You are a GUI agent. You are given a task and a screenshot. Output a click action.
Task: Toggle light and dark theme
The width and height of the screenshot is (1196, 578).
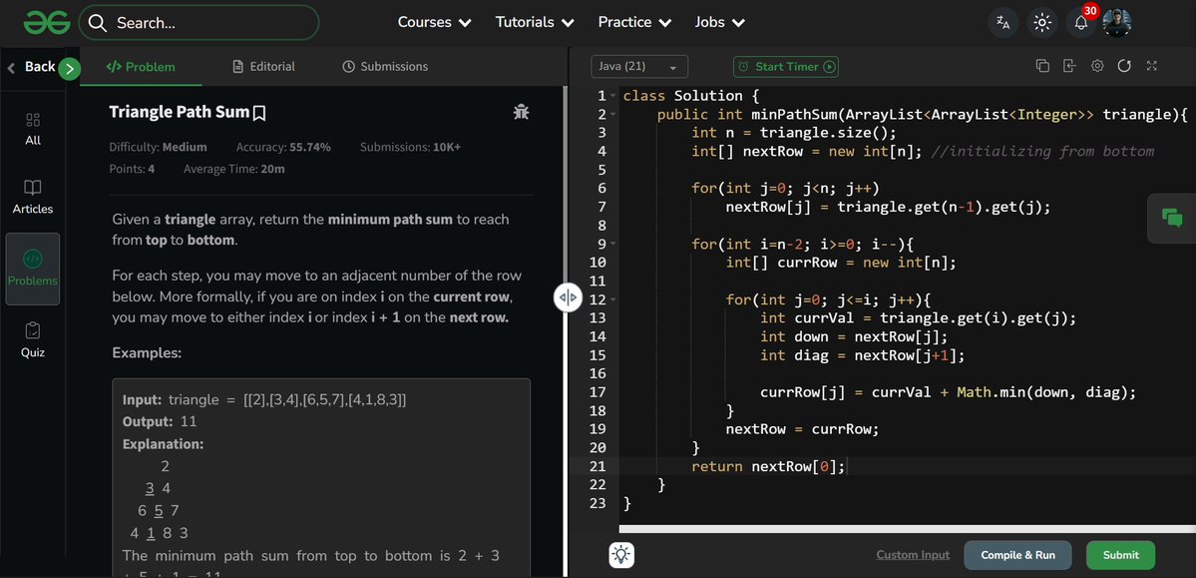(1041, 21)
